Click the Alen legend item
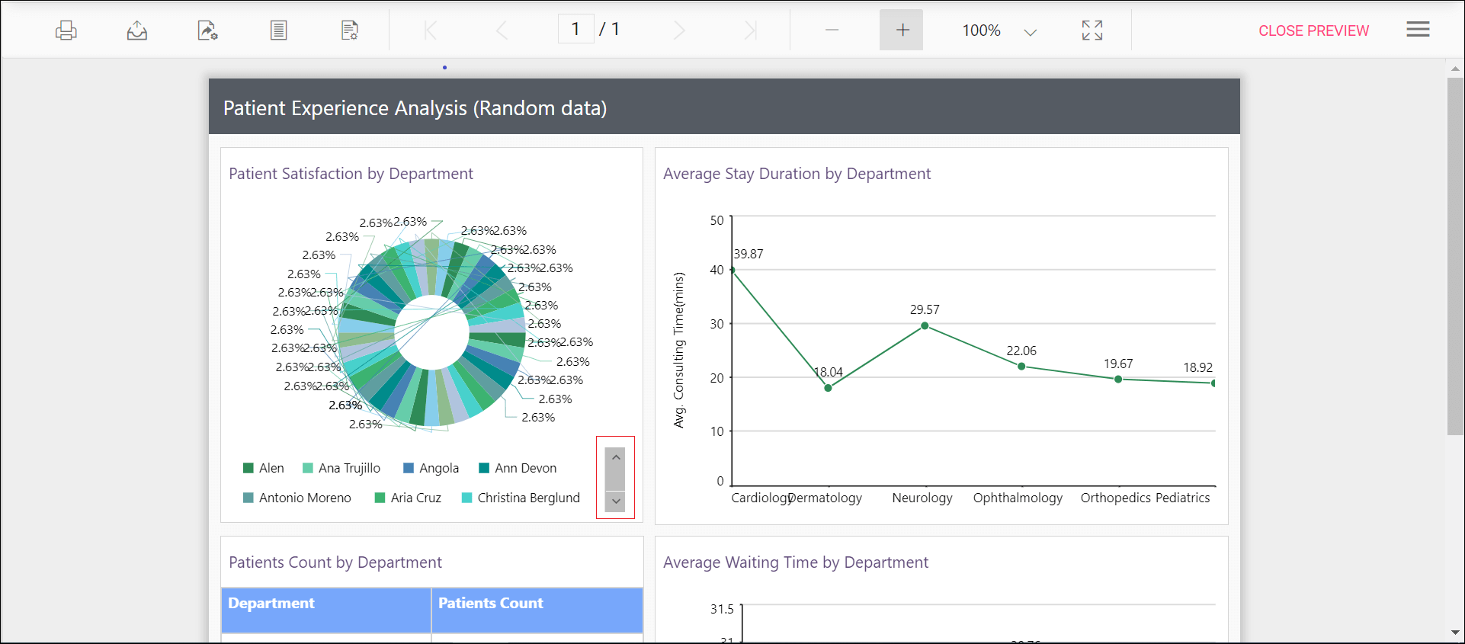1465x644 pixels. tap(264, 468)
